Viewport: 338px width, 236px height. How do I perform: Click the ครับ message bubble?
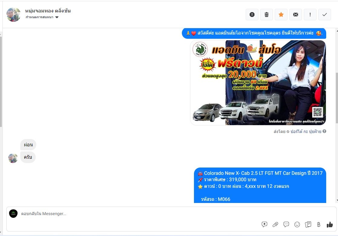[x=28, y=157]
